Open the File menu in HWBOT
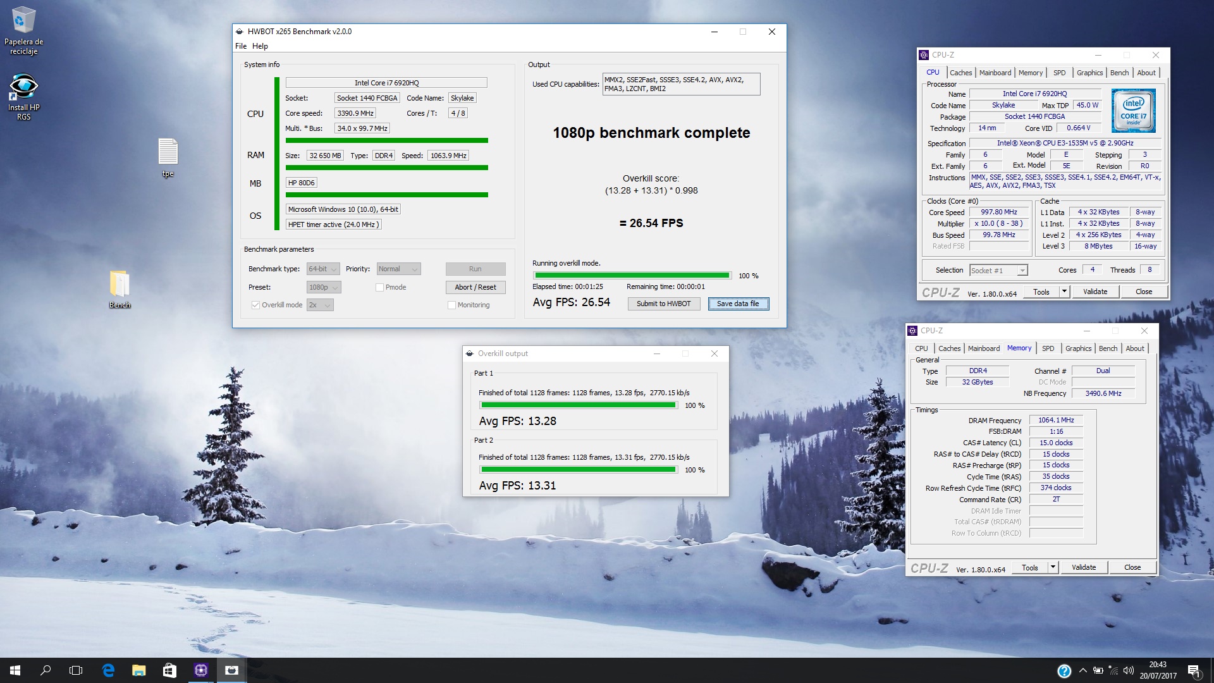 (x=241, y=46)
